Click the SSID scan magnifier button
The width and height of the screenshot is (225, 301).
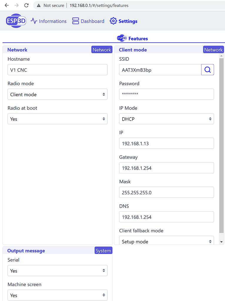(208, 70)
